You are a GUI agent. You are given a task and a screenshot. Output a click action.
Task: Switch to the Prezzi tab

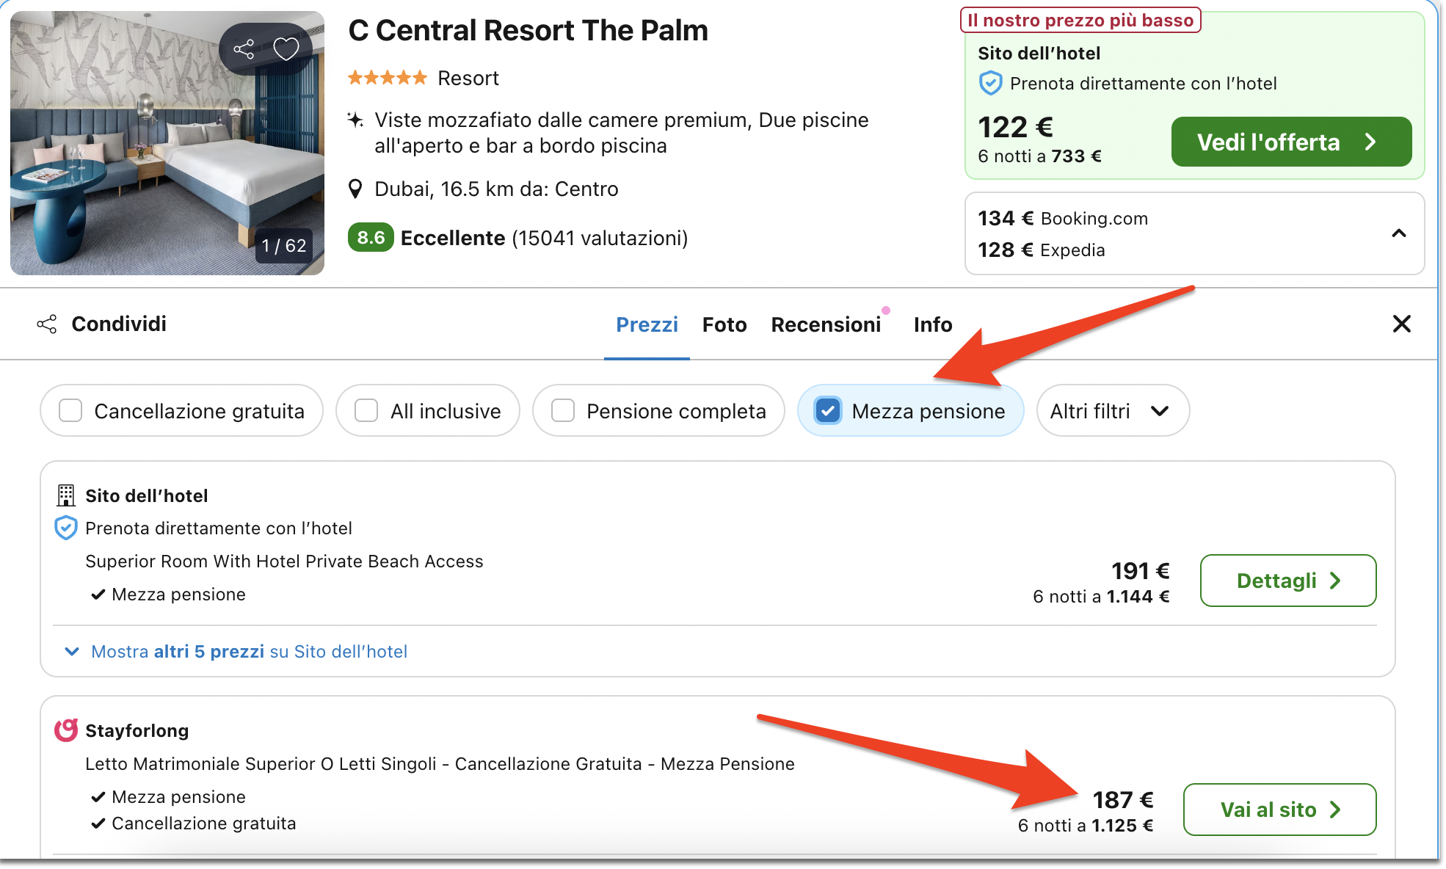click(x=647, y=324)
